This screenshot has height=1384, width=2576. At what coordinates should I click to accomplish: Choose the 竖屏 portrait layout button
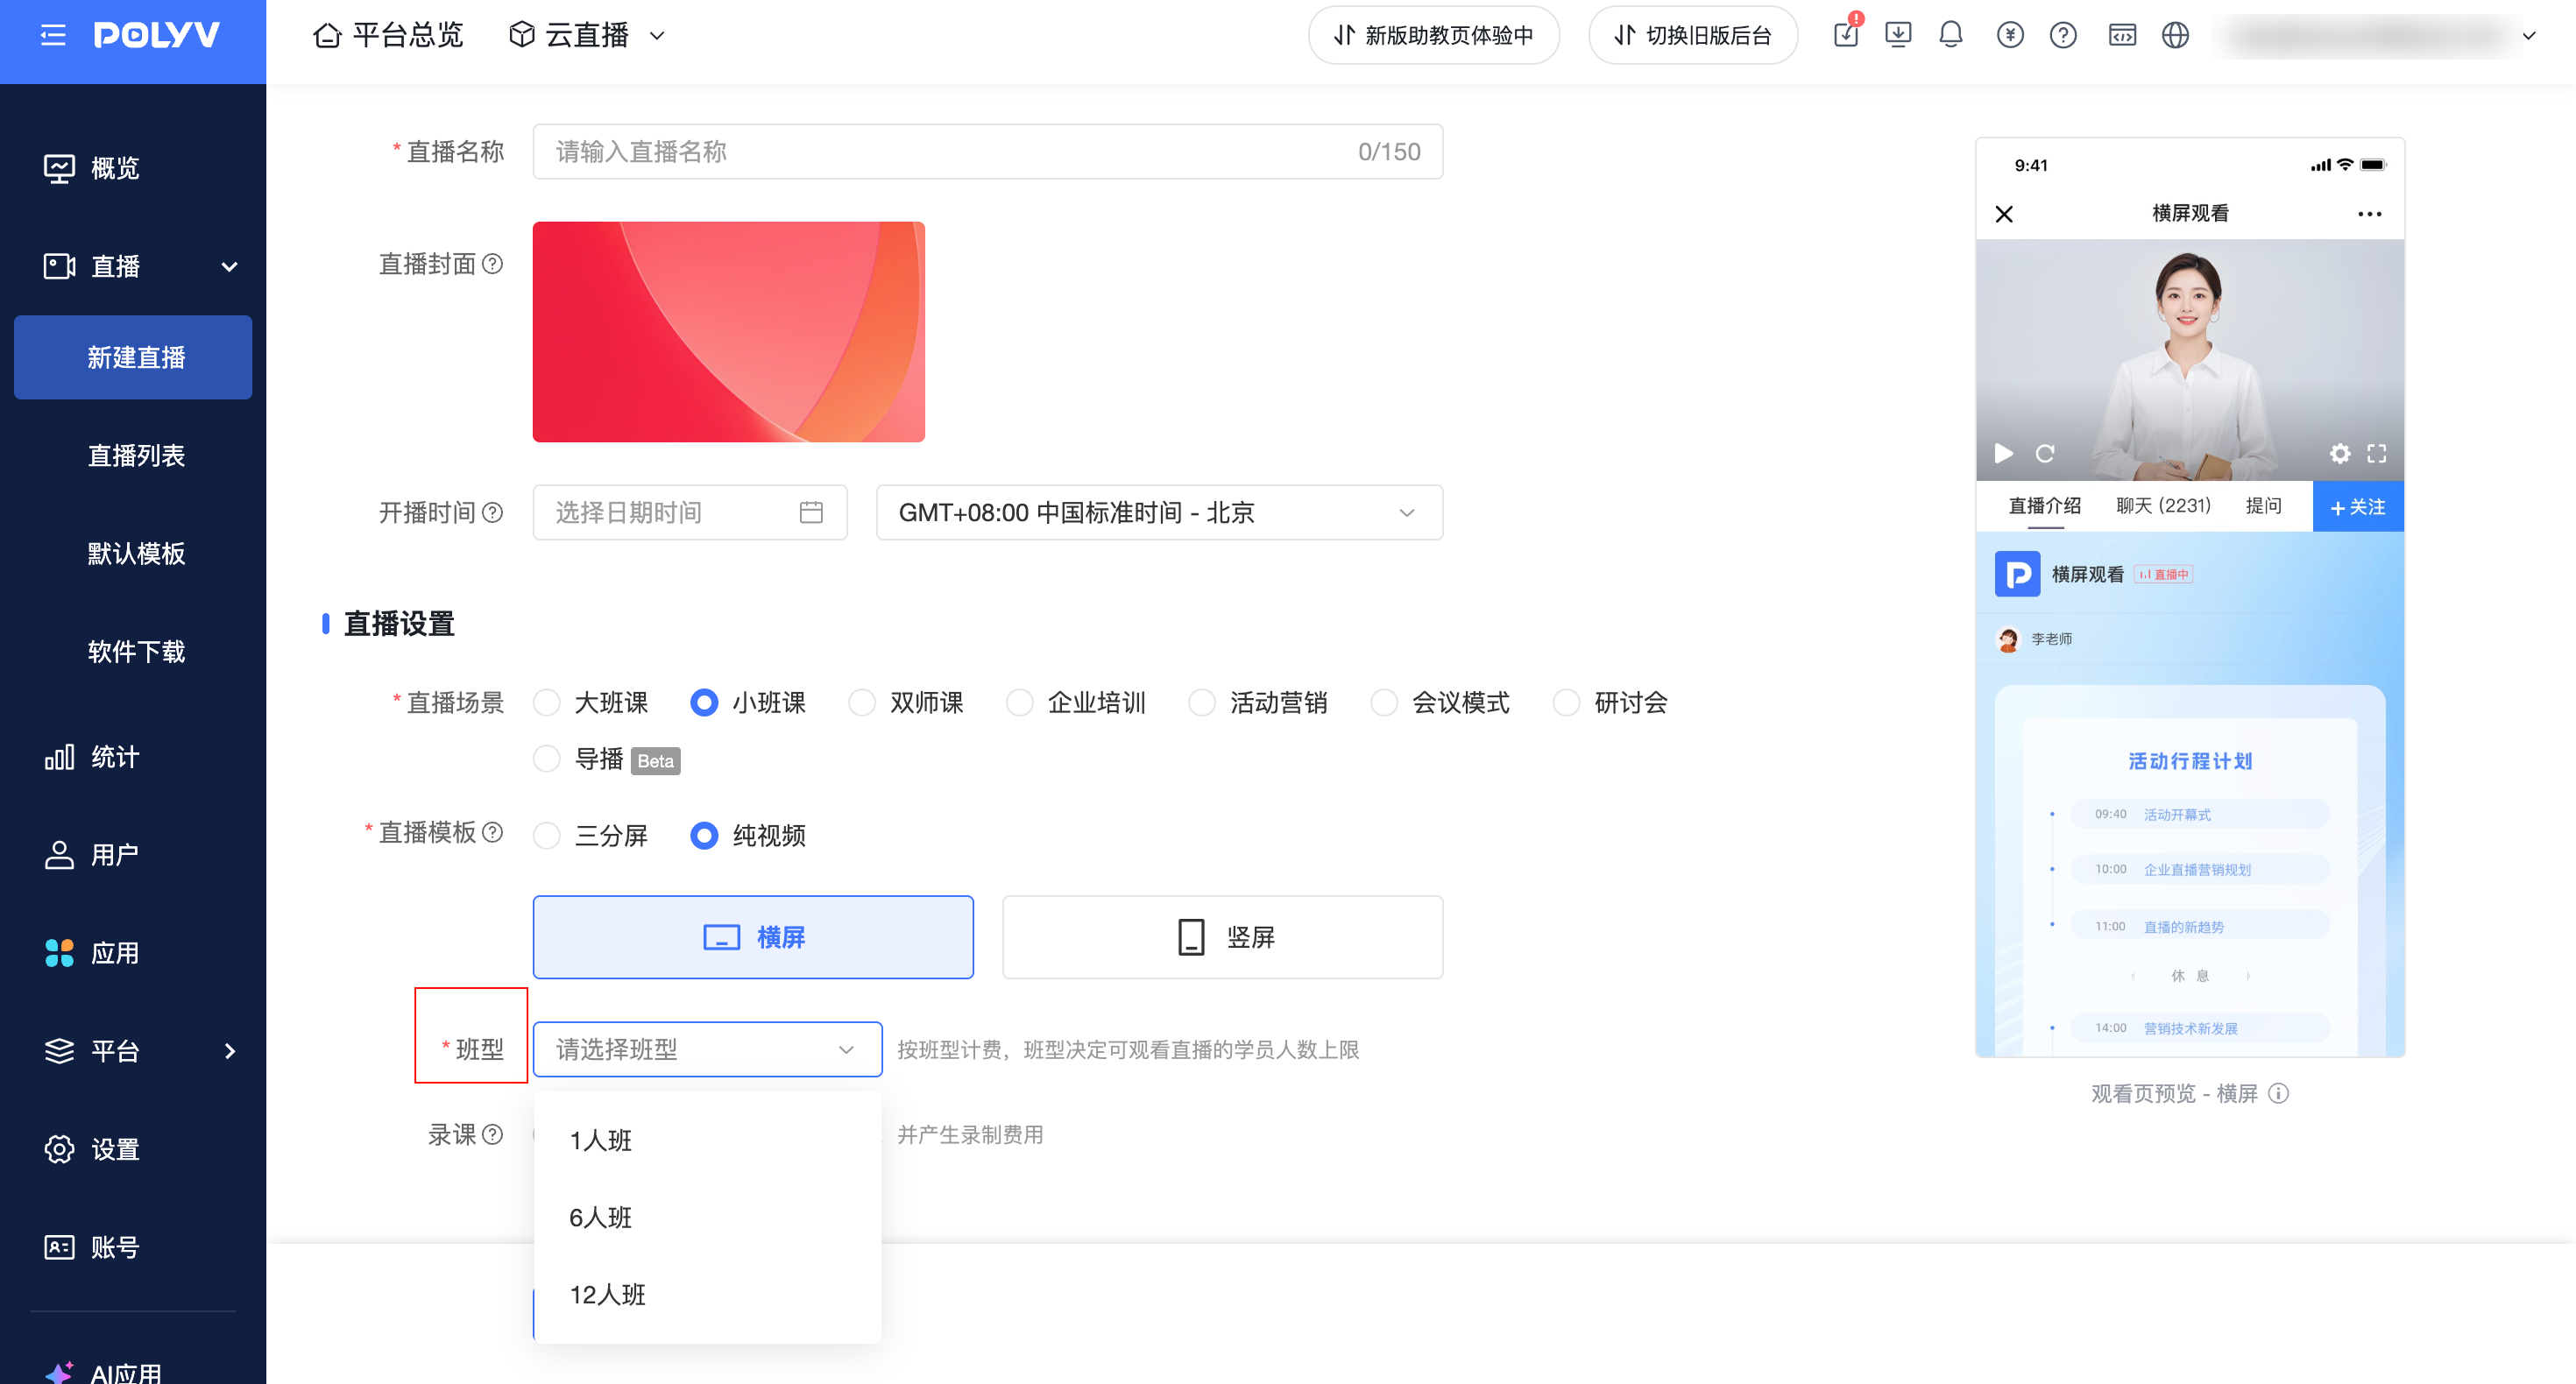click(1222, 937)
